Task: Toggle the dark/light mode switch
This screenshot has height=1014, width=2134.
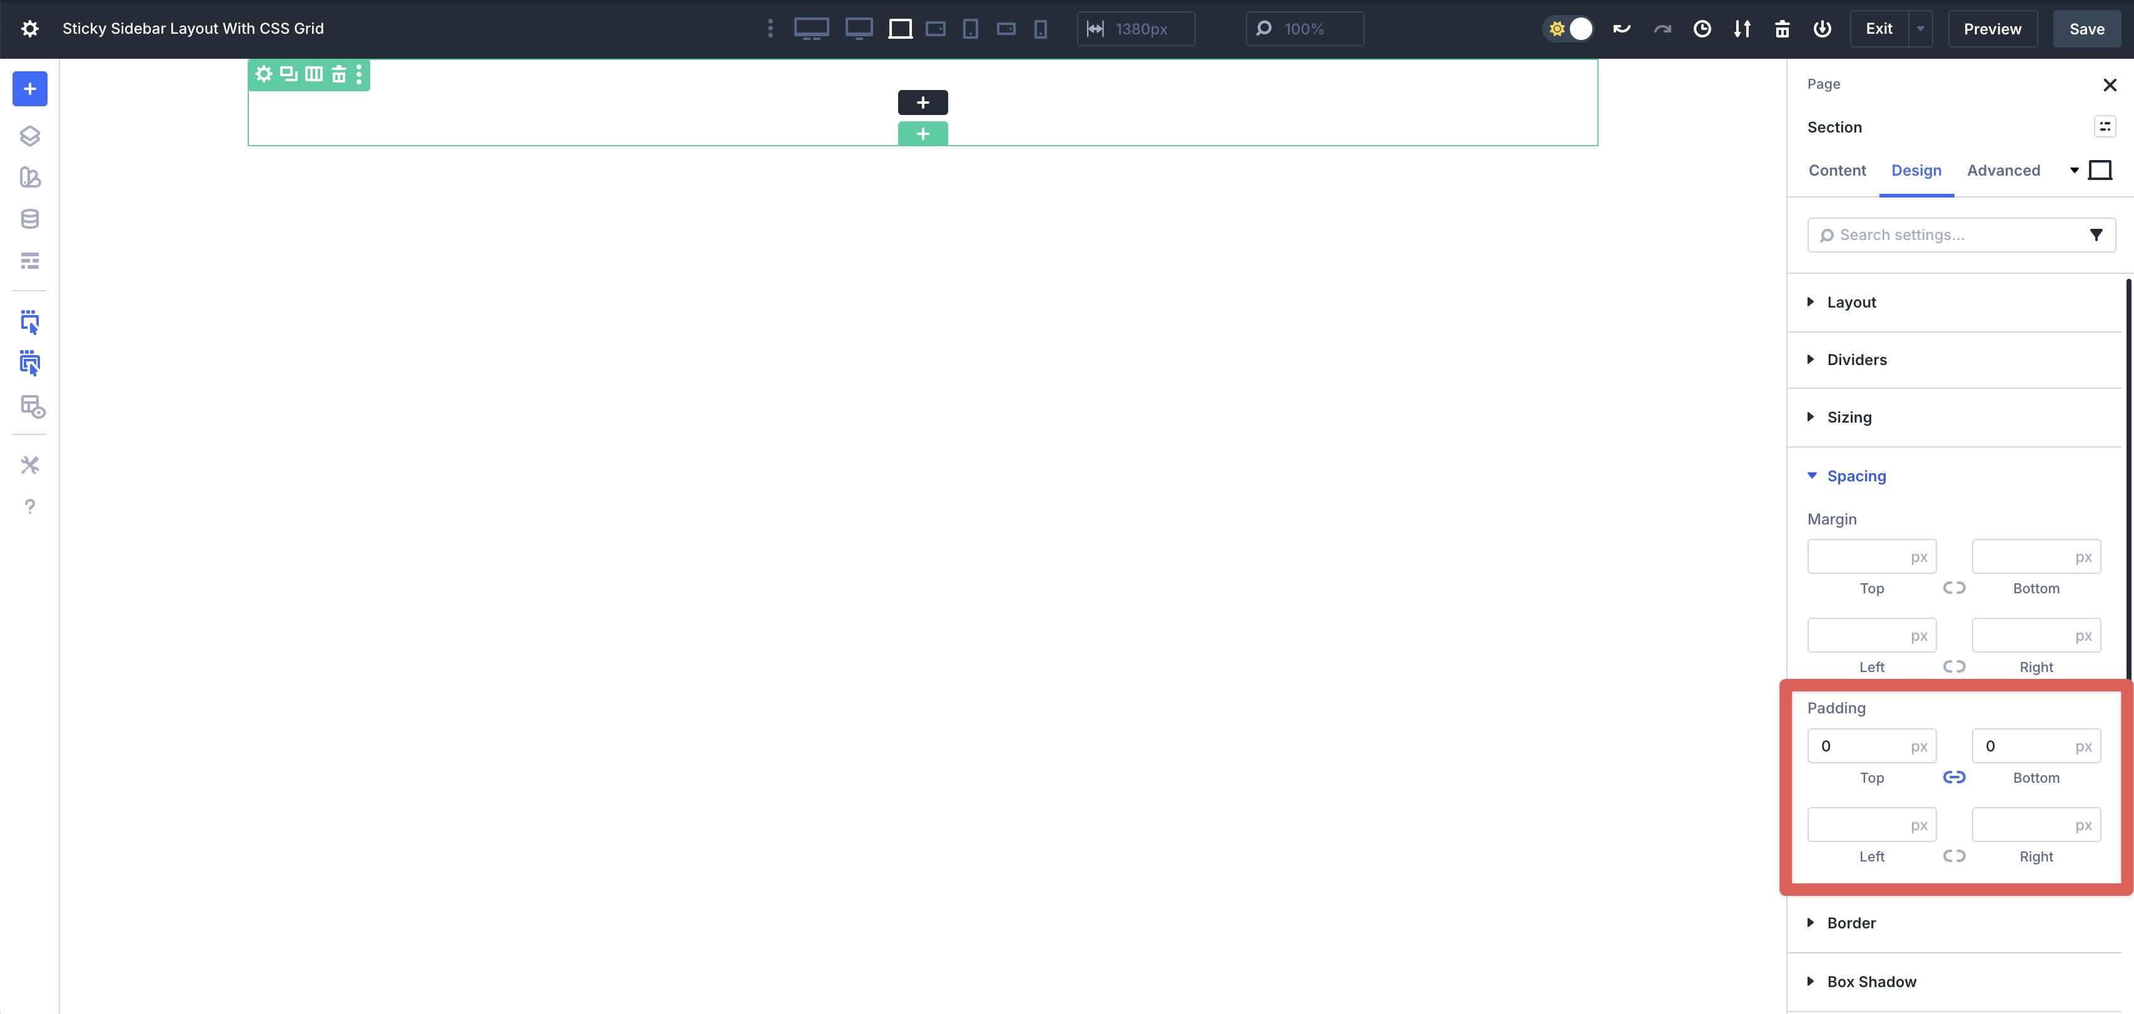Action: point(1568,28)
